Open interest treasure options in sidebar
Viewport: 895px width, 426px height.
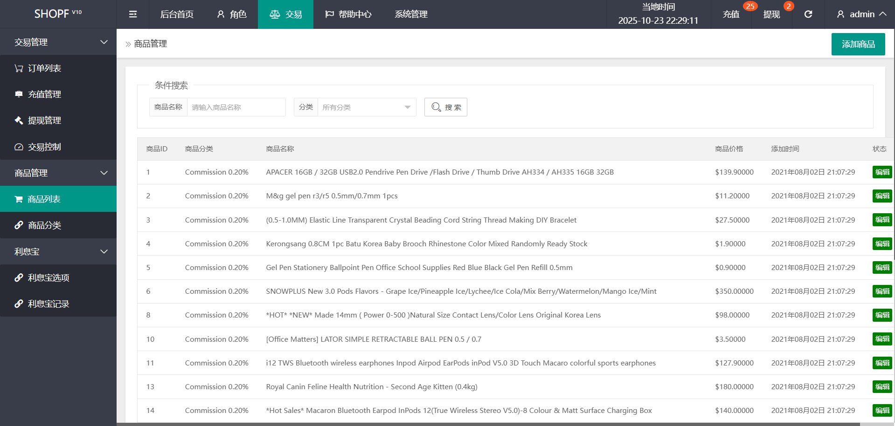[49, 278]
